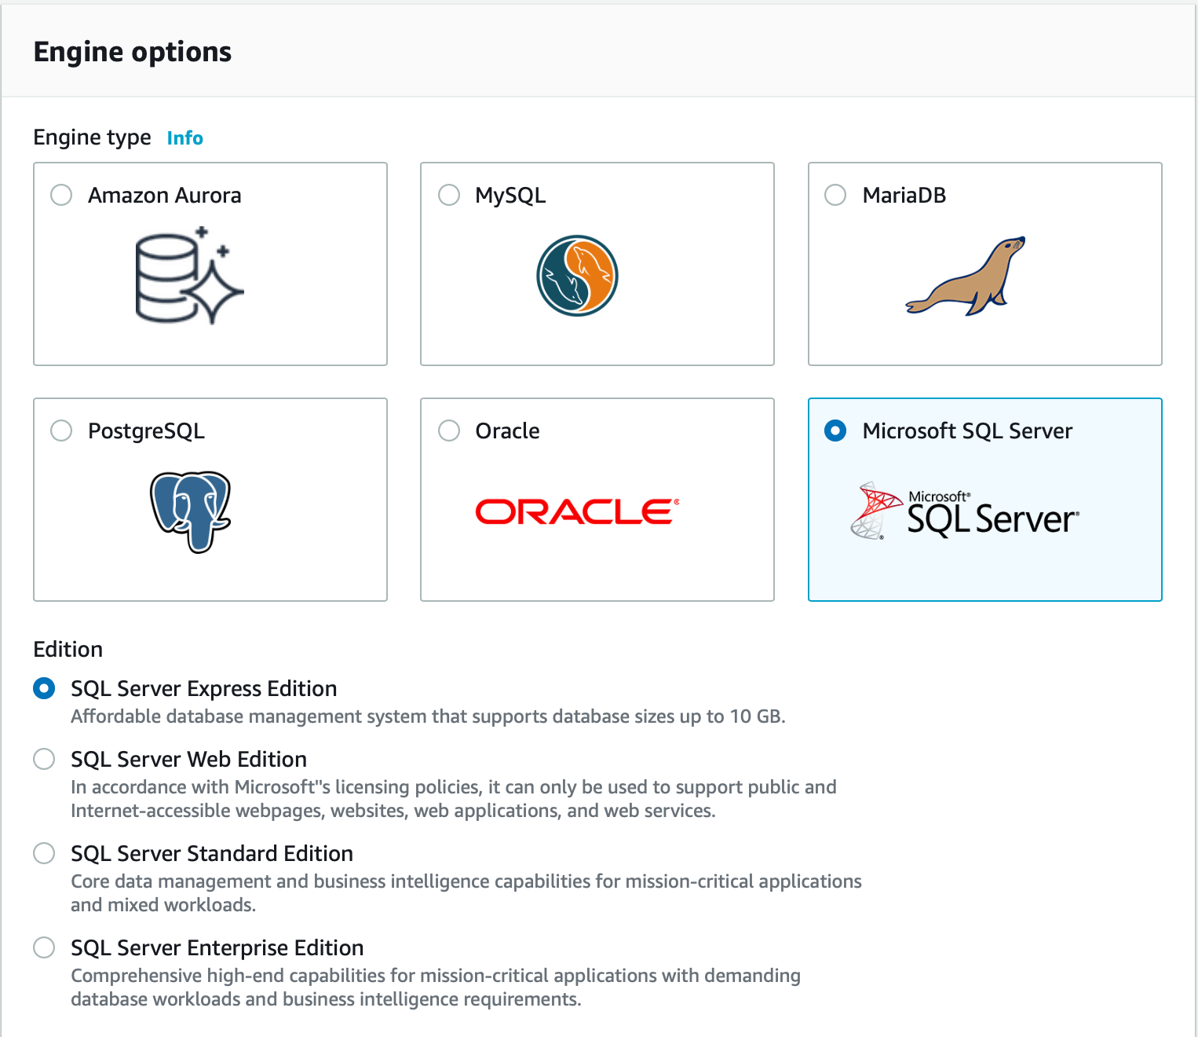The image size is (1198, 1037).
Task: Click the Standard Edition core data description
Action: click(x=466, y=893)
